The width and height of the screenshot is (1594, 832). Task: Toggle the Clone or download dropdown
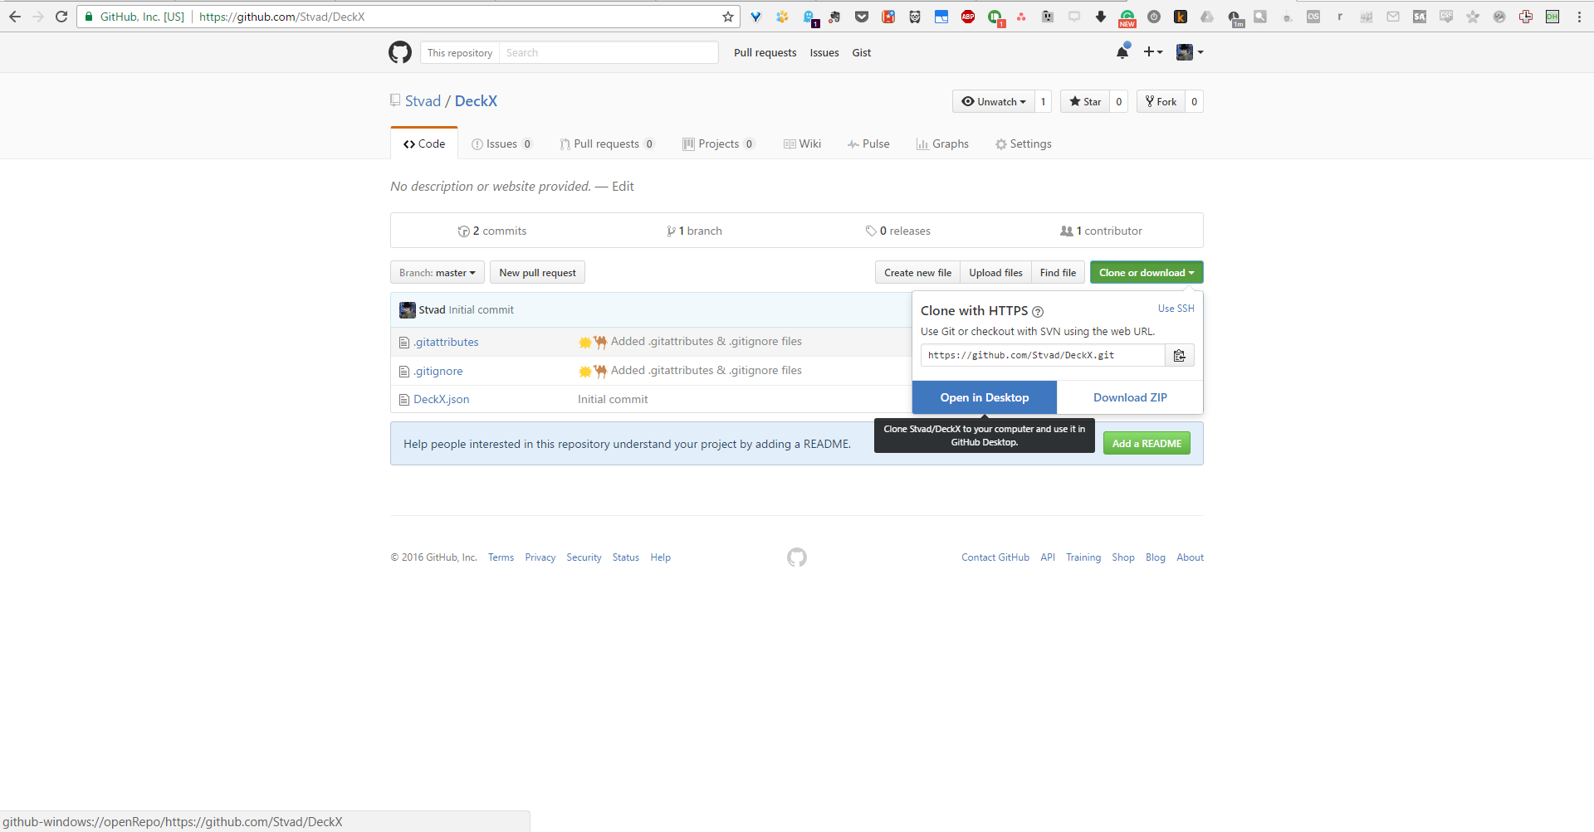(1147, 272)
